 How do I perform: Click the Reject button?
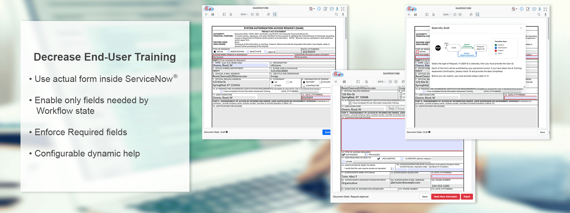(x=467, y=197)
